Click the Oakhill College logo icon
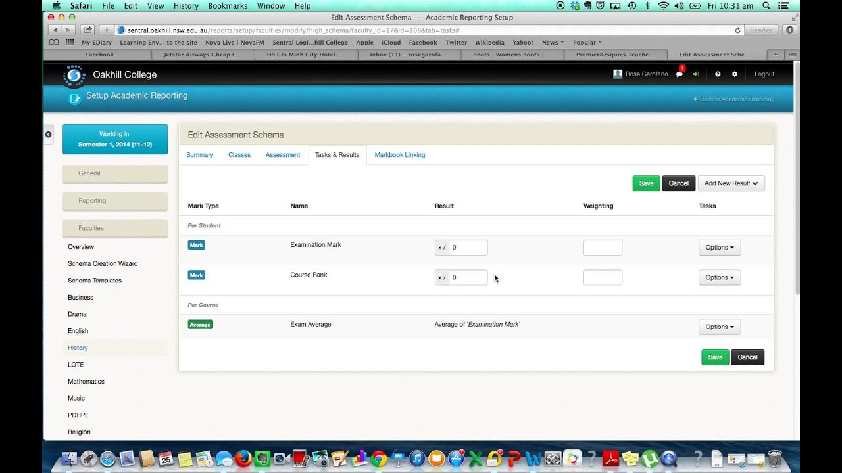The width and height of the screenshot is (842, 473). [x=74, y=76]
